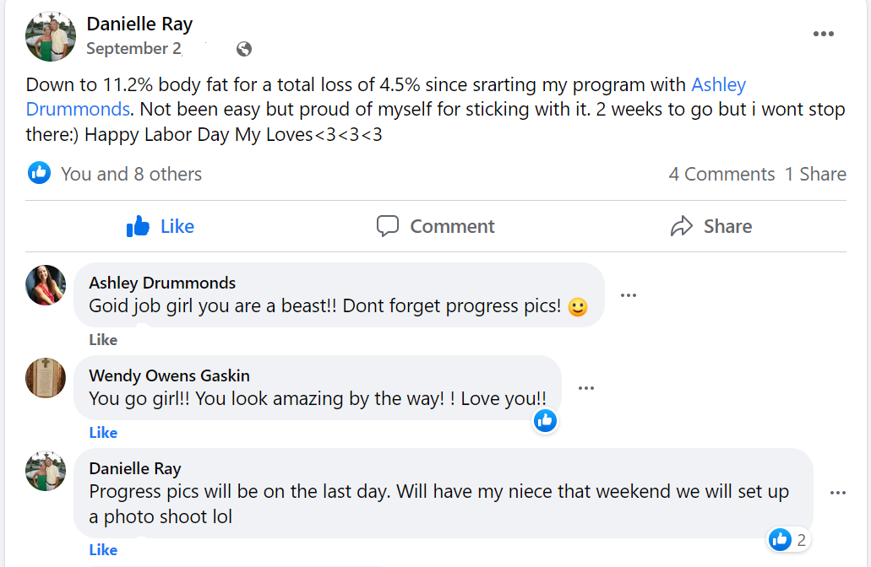Screen dimensions: 871x567
Task: Click the 2 likes reaction badge on Danielle's comment
Action: pyautogui.click(x=788, y=539)
